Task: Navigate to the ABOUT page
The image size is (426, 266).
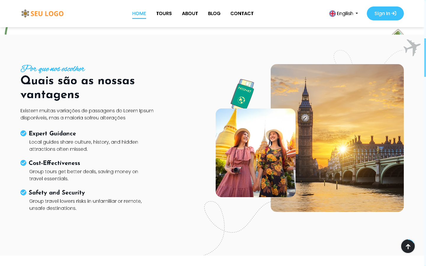Action: tap(190, 14)
